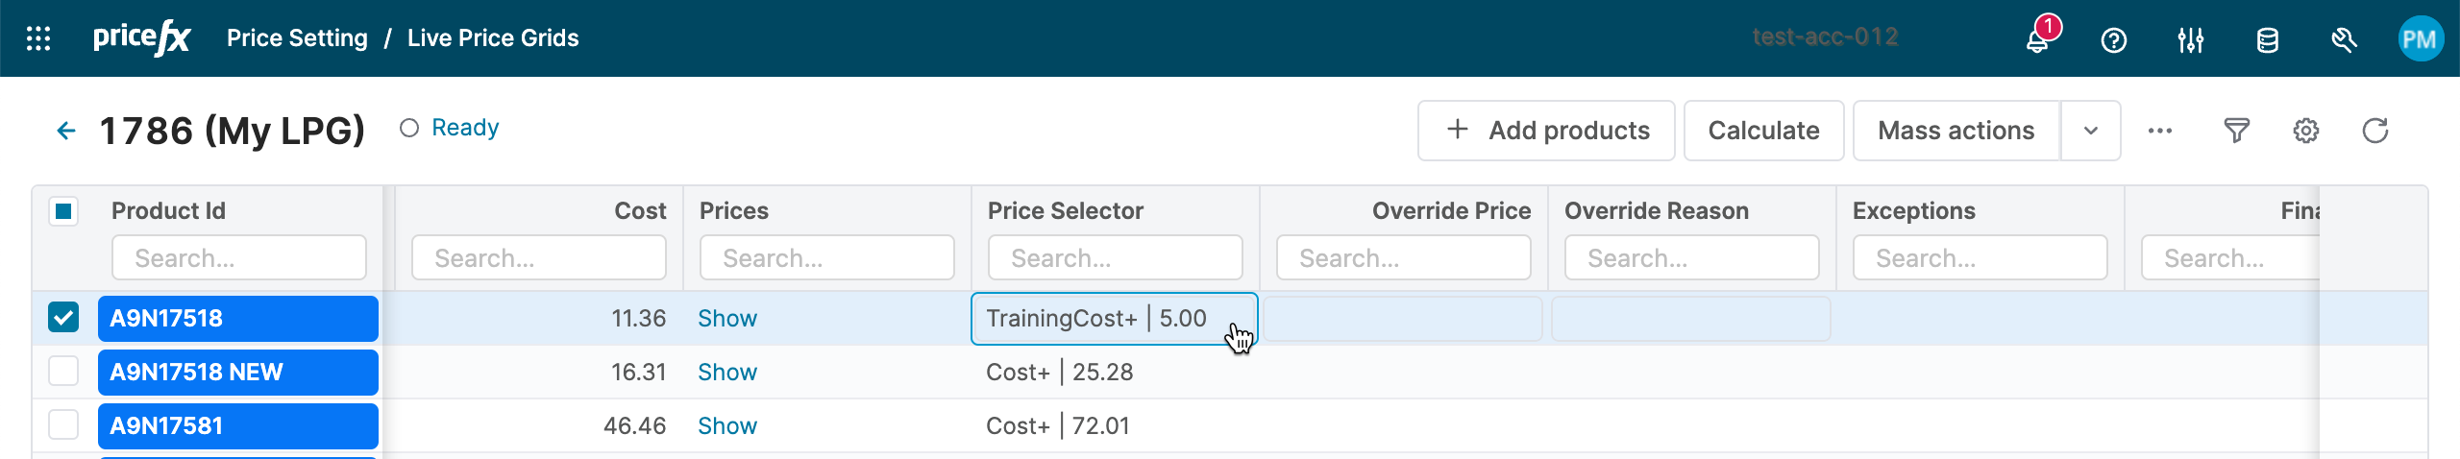Screen dimensions: 2460x459
Task: Open the grid settings gear icon
Action: (2305, 131)
